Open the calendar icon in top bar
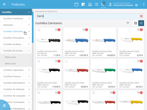The image size is (147, 110). pos(76,5)
